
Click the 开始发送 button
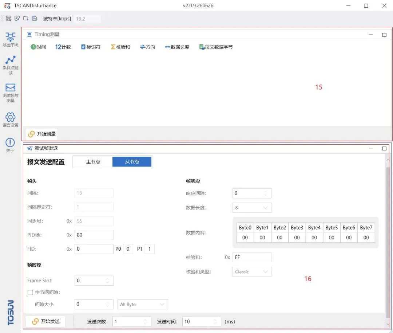pyautogui.click(x=46, y=321)
